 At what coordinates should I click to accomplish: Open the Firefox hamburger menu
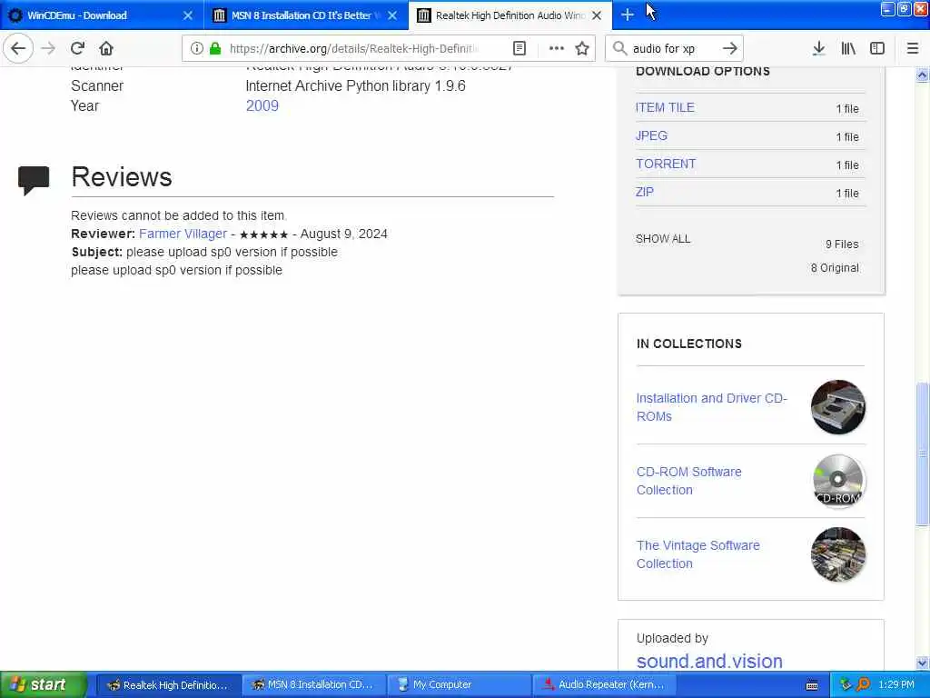click(913, 49)
